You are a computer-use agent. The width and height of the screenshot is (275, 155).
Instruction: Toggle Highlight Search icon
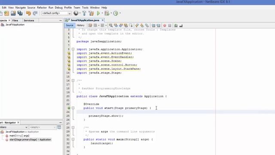pyautogui.click(x=126, y=26)
